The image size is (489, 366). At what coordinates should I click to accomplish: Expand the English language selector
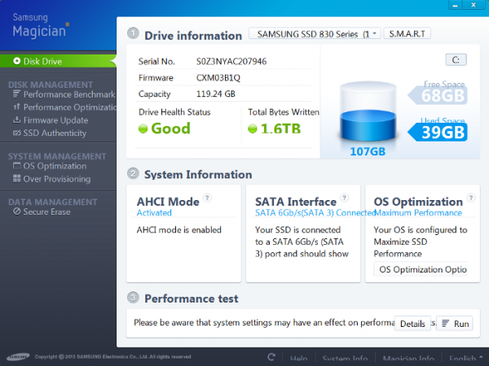[x=465, y=358]
